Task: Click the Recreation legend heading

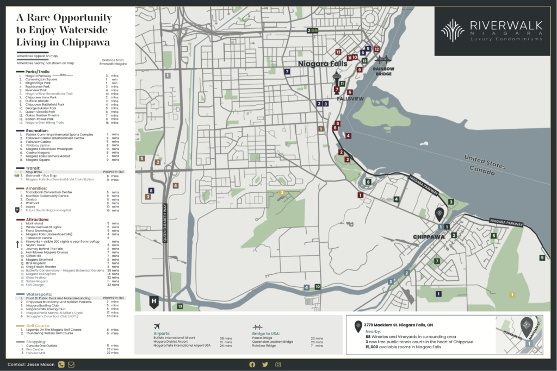Action: coord(37,130)
